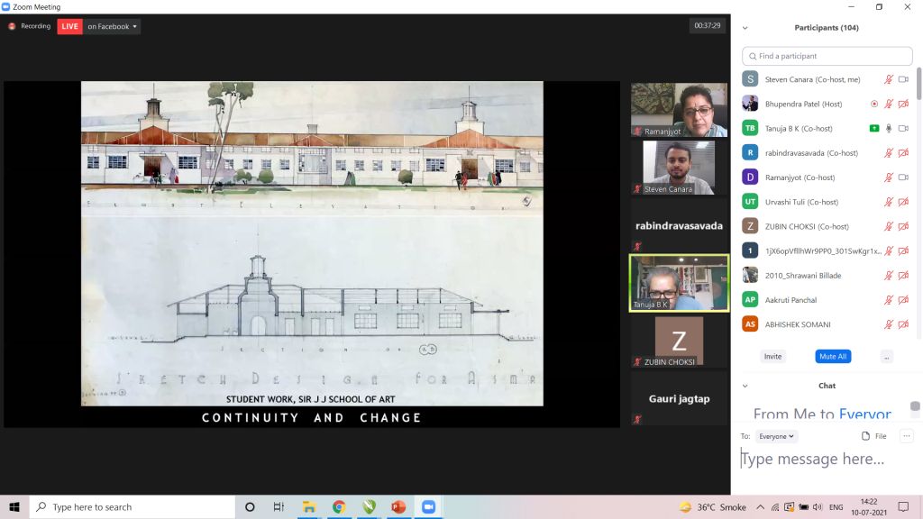Click the File attach button in chat

point(874,436)
